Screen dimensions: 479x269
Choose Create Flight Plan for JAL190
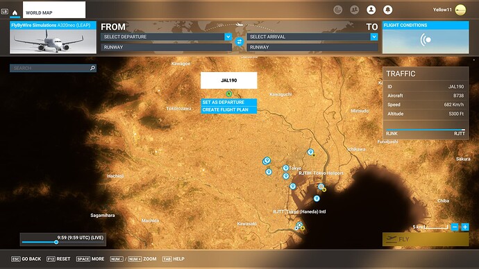click(228, 110)
